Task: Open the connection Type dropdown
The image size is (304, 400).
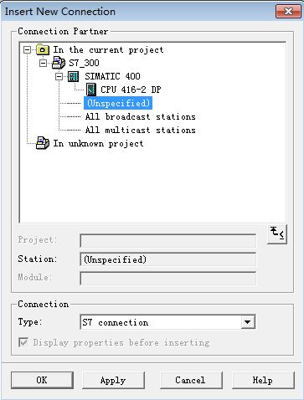Action: coord(248,322)
